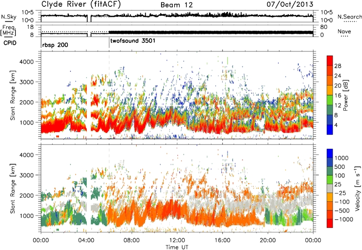
Task: Click the 'Freq. [MHz]' label
Action: coord(9,31)
